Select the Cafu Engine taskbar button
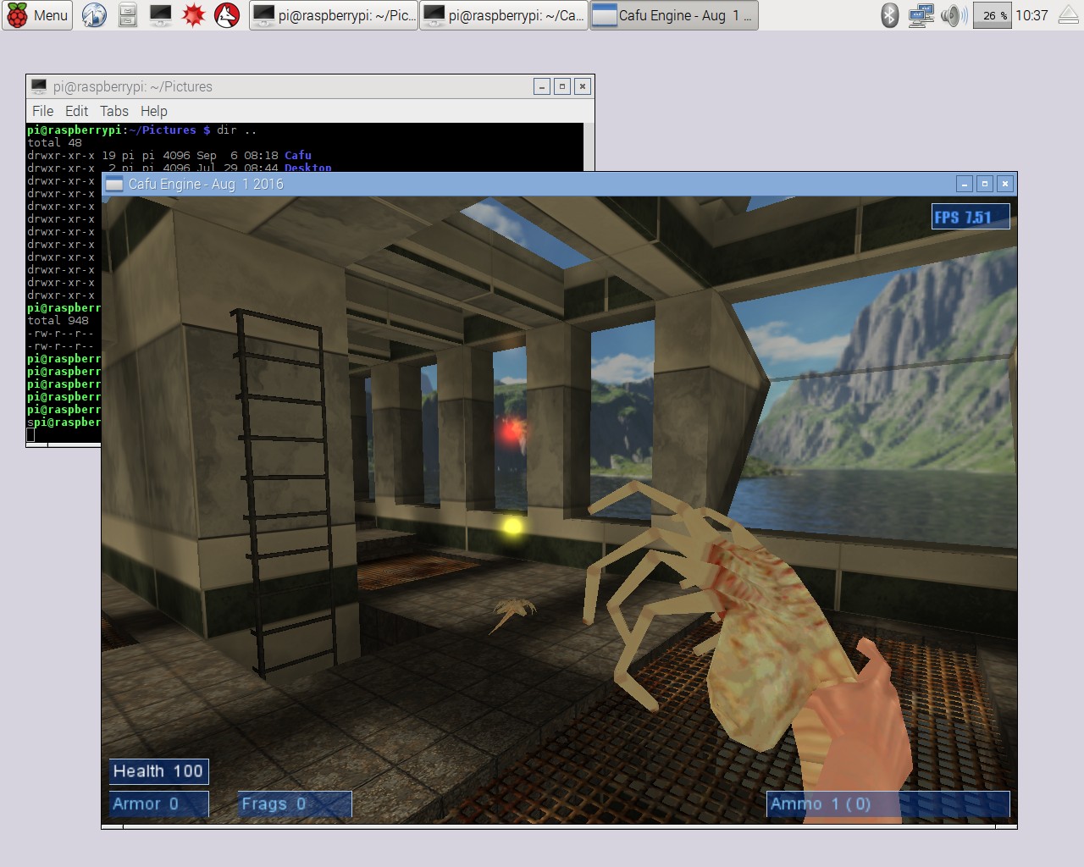Viewport: 1084px width, 867px height. click(x=673, y=15)
